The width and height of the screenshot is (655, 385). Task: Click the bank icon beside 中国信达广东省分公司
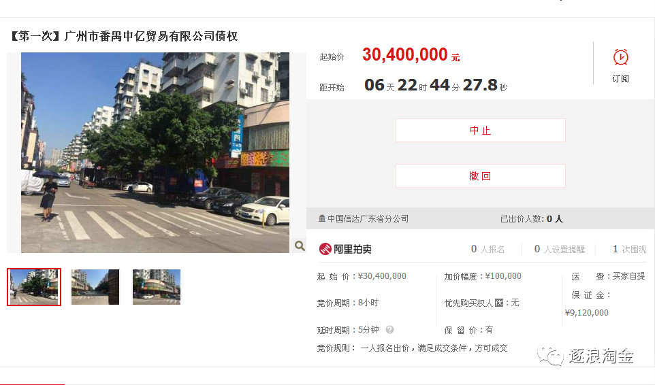coord(322,218)
